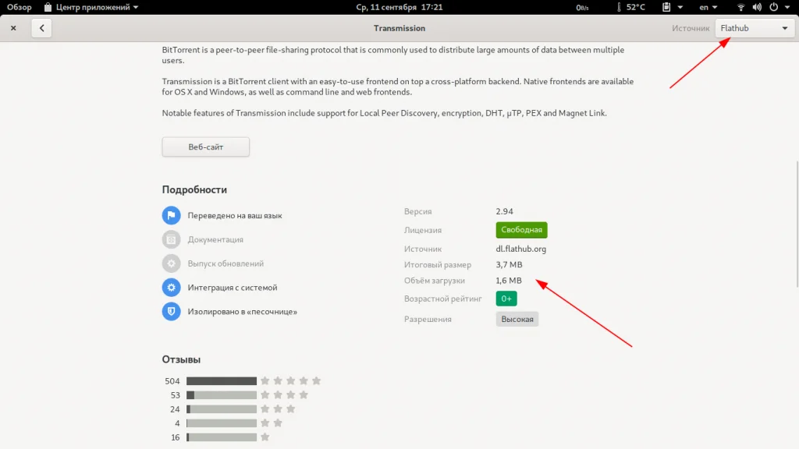Click the Документация label
Image resolution: width=799 pixels, height=449 pixels.
tap(215, 239)
